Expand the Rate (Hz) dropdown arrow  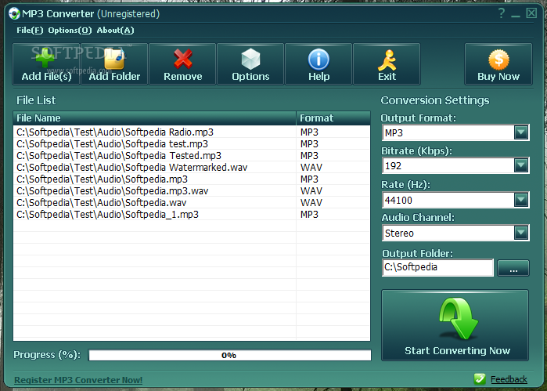(521, 200)
